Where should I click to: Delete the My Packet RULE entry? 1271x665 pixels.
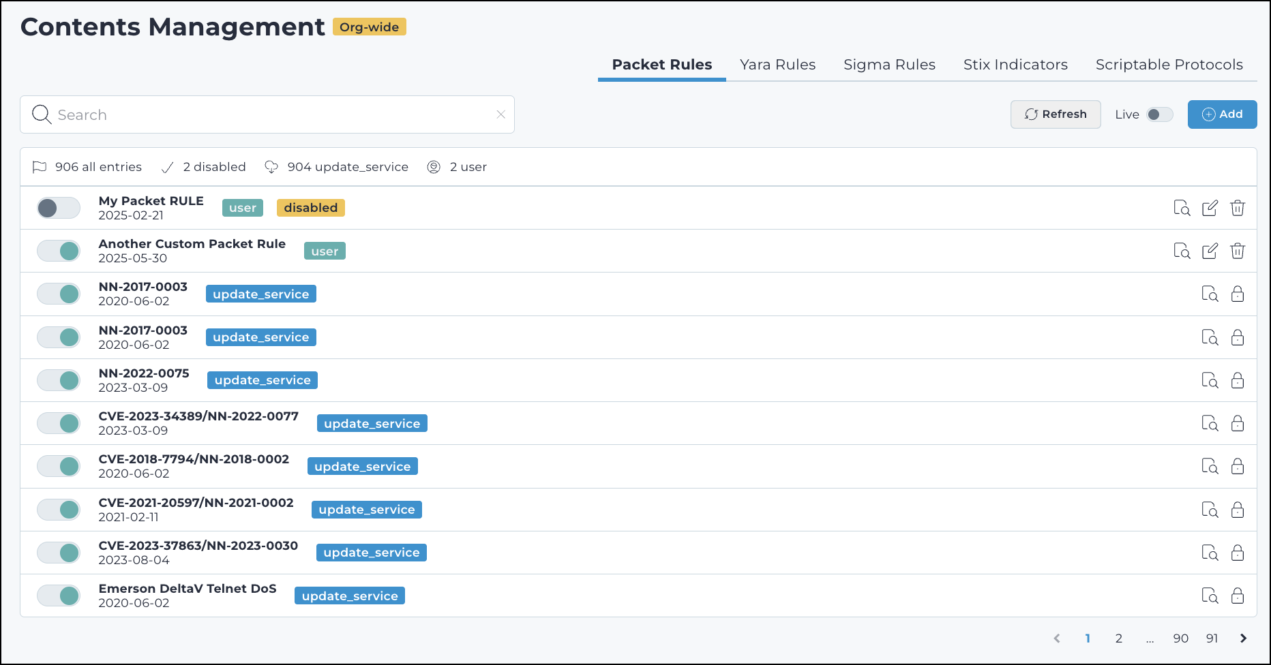1238,208
